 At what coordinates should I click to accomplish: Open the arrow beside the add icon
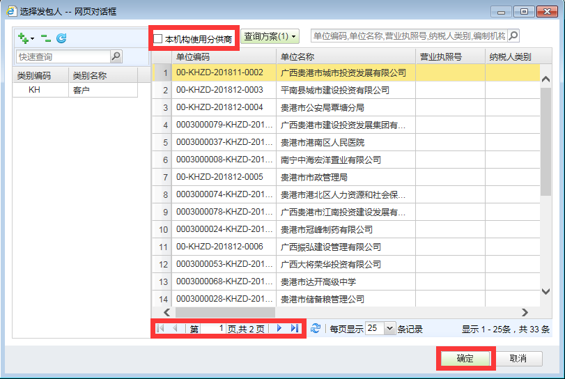[x=33, y=38]
